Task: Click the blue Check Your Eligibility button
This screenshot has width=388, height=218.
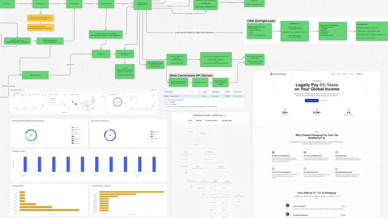Action: point(311,101)
